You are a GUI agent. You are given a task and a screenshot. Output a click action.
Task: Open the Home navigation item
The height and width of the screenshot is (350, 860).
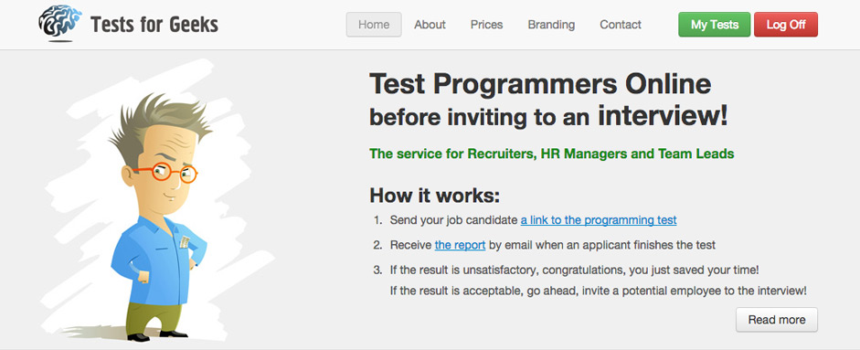(x=374, y=25)
